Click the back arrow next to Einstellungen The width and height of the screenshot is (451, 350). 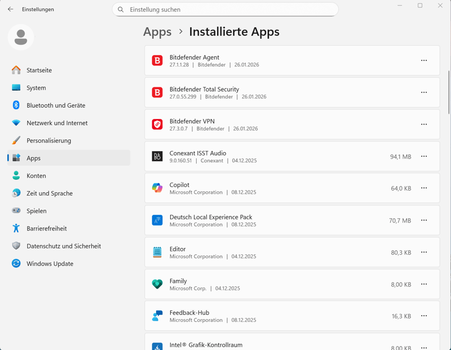click(x=10, y=9)
